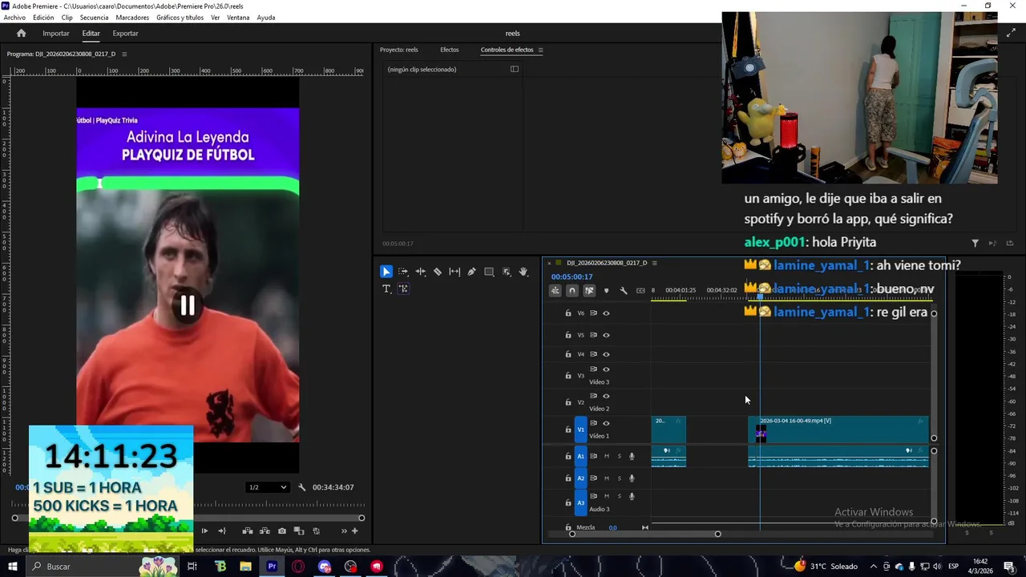Image resolution: width=1026 pixels, height=577 pixels.
Task: Select the Hand tool
Action: click(523, 272)
